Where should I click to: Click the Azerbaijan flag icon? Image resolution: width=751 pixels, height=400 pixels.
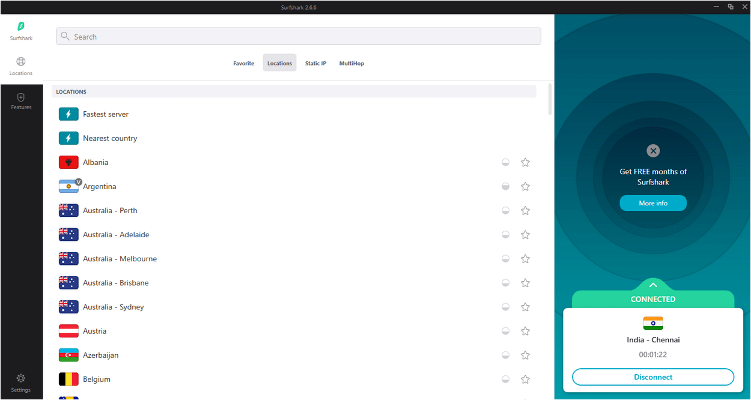[68, 355]
